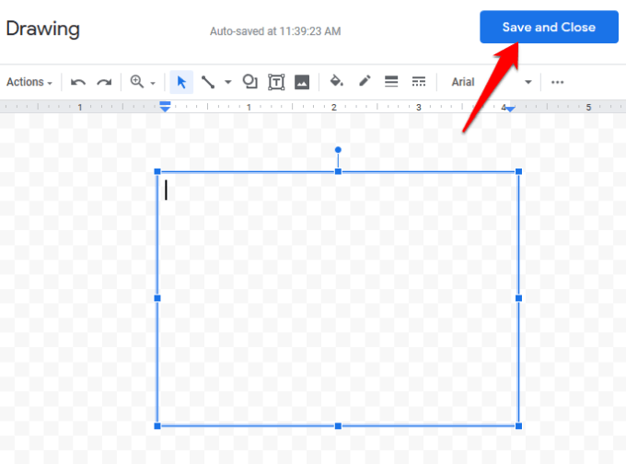
Task: Click the Save and Close button
Action: (549, 27)
